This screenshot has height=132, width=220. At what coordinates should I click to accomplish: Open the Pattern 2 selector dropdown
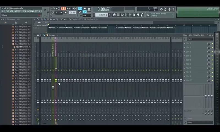pyautogui.click(x=103, y=15)
